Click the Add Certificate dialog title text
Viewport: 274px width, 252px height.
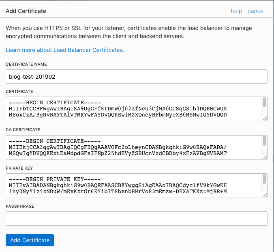26,11
